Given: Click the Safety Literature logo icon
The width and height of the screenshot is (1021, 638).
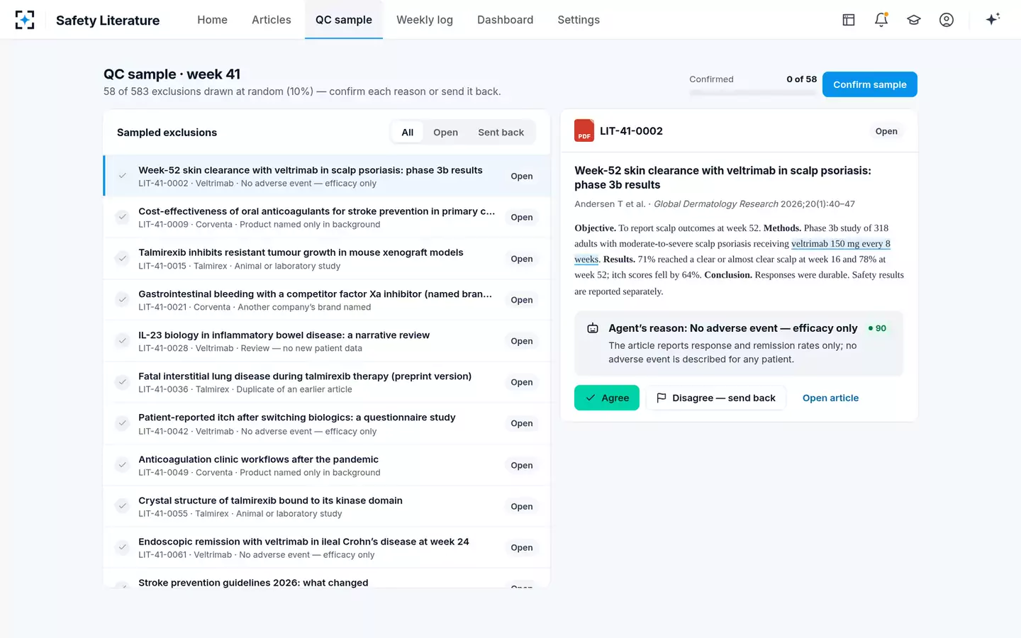Looking at the screenshot, I should (x=25, y=20).
